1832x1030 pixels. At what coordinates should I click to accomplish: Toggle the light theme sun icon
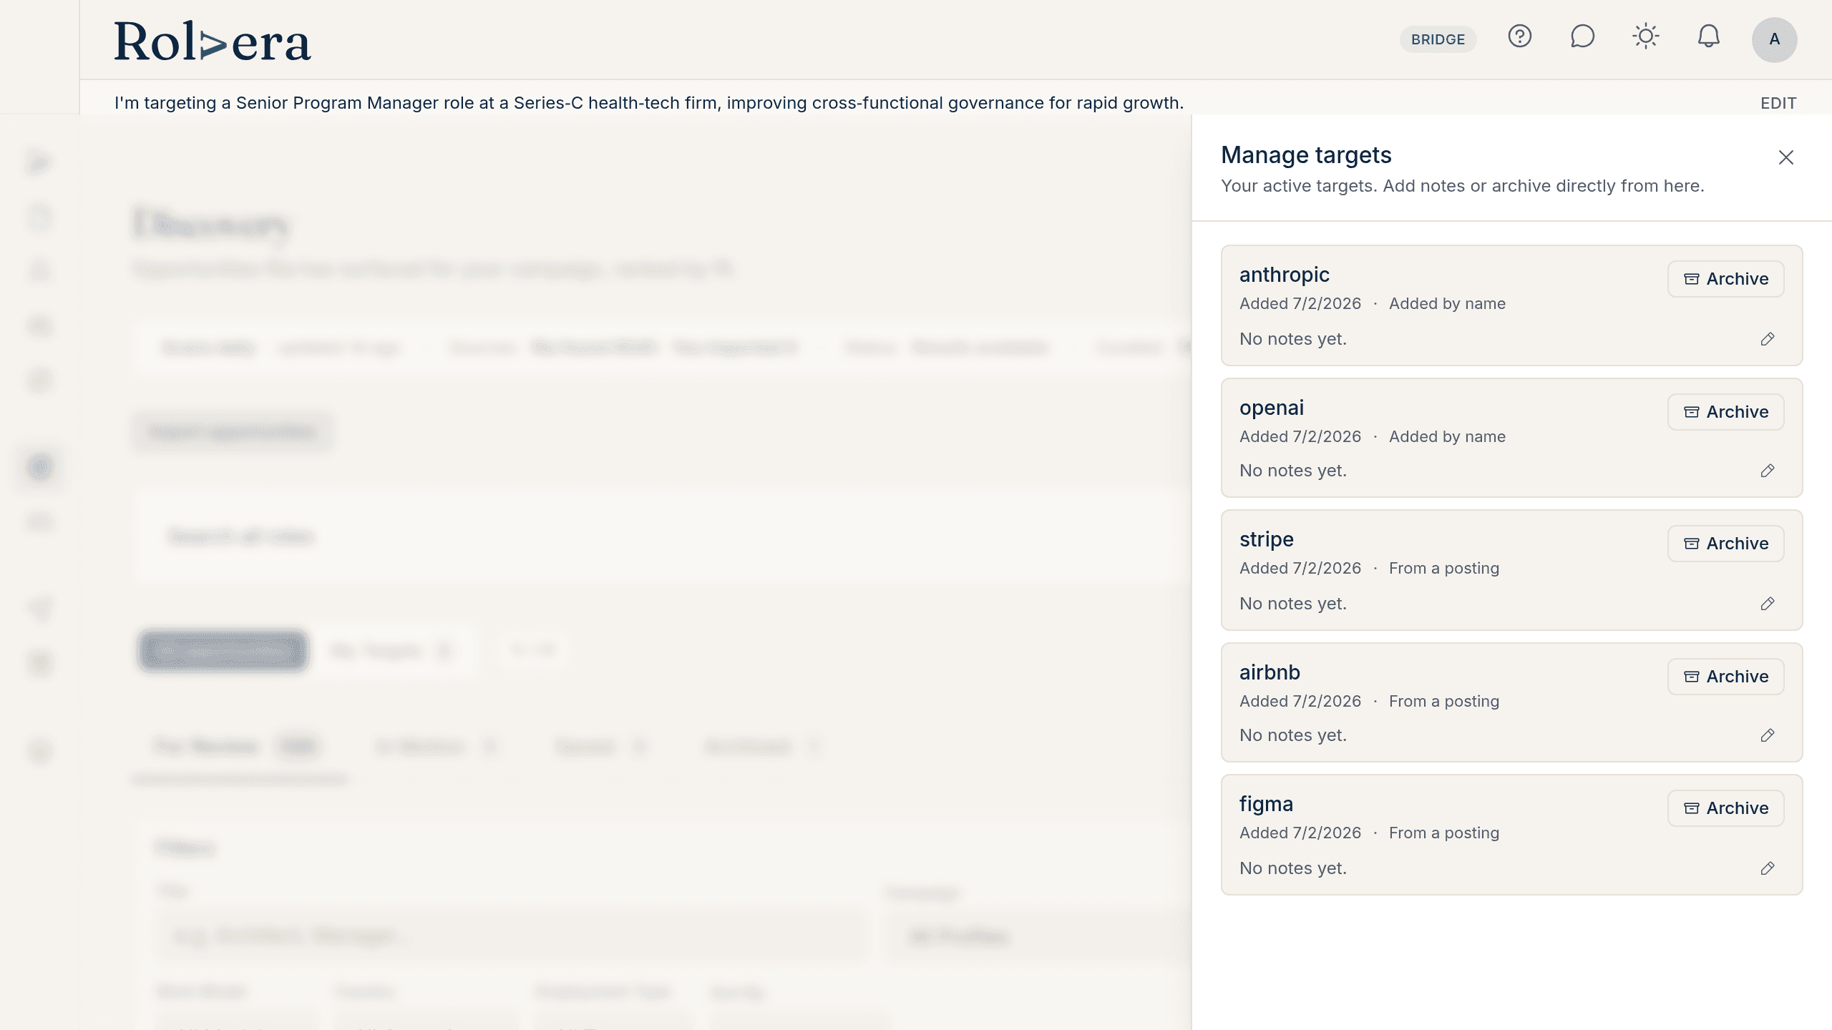click(x=1645, y=36)
